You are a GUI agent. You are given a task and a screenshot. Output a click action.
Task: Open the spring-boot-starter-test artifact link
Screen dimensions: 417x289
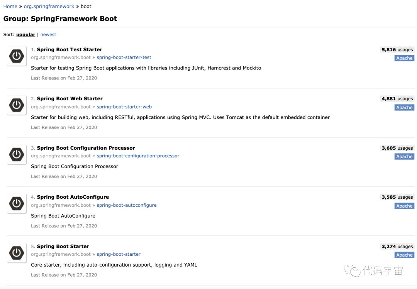(x=124, y=57)
